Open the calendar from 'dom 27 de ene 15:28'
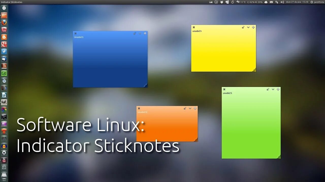Viewport: 325px width, 182px height. click(297, 2)
